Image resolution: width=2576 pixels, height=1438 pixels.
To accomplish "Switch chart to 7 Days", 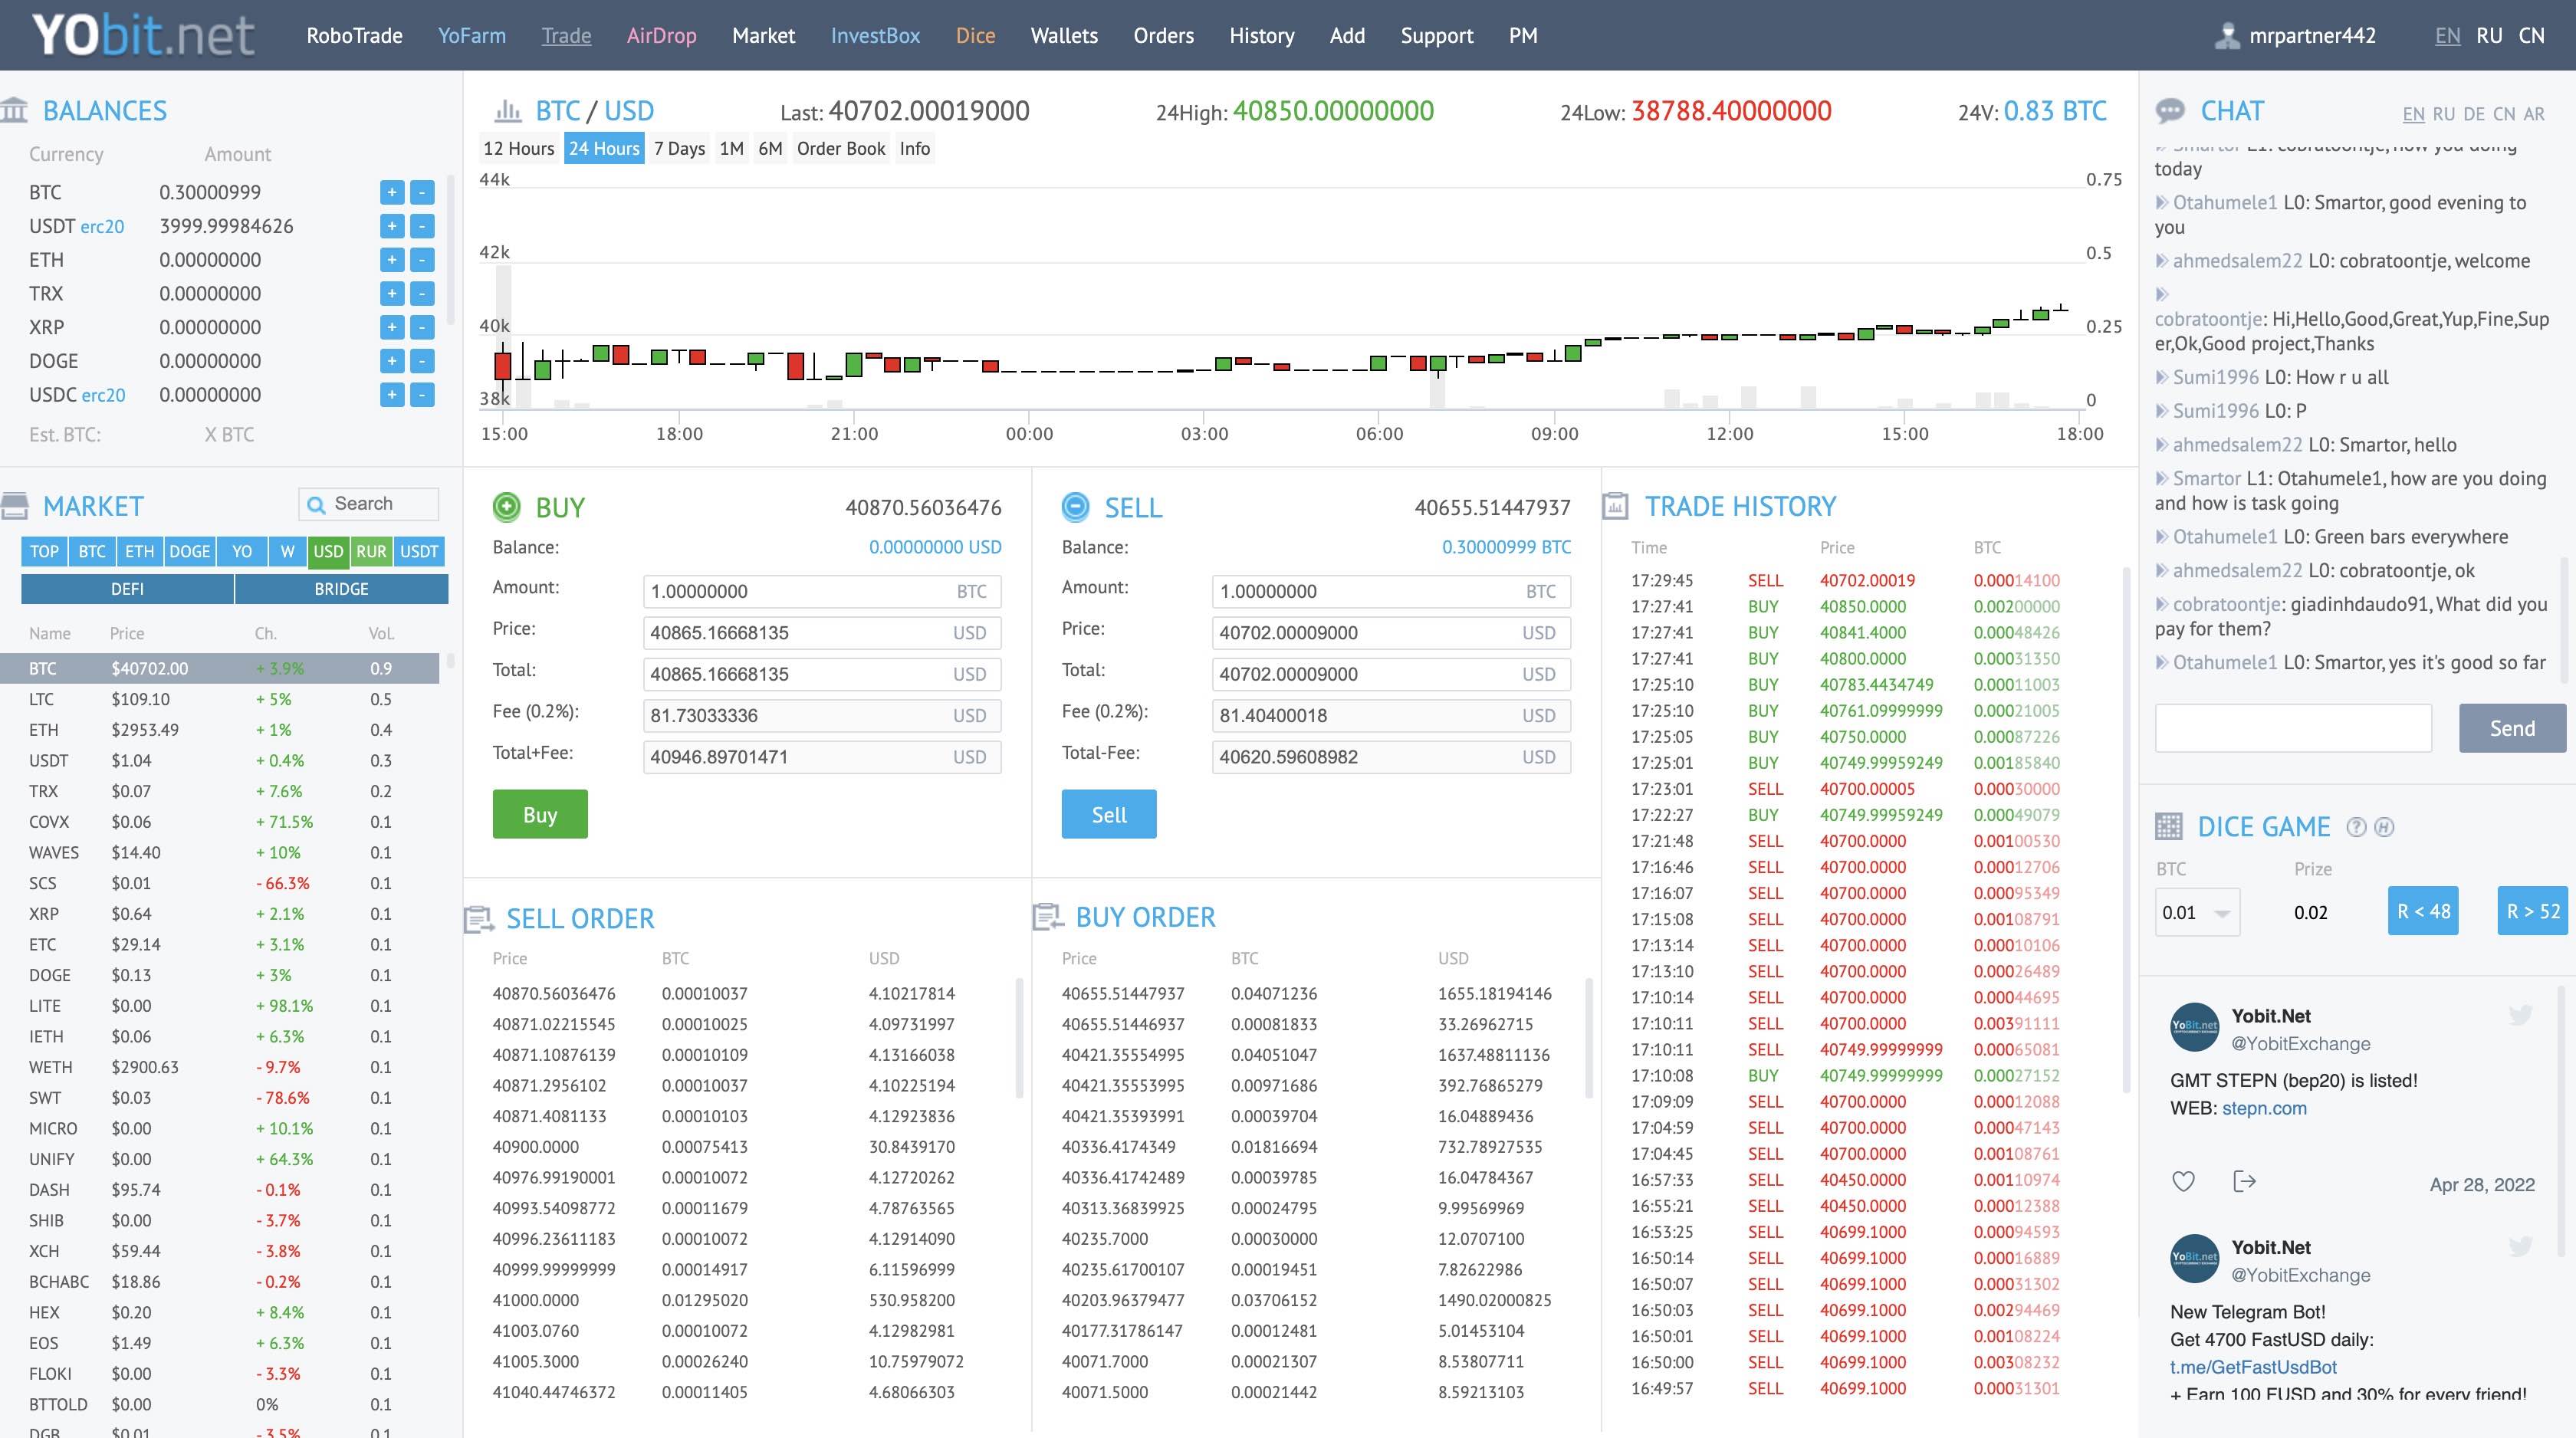I will (679, 148).
